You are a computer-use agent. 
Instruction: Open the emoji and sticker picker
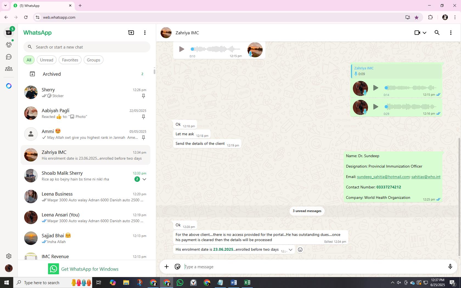[x=178, y=267]
